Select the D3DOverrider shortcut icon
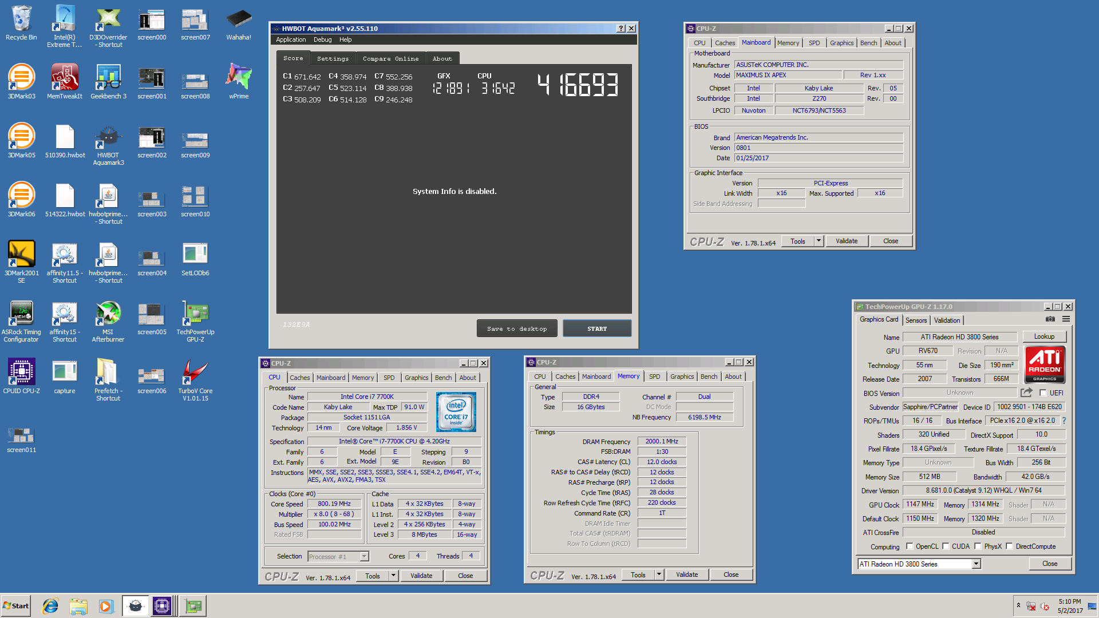 pos(108,26)
